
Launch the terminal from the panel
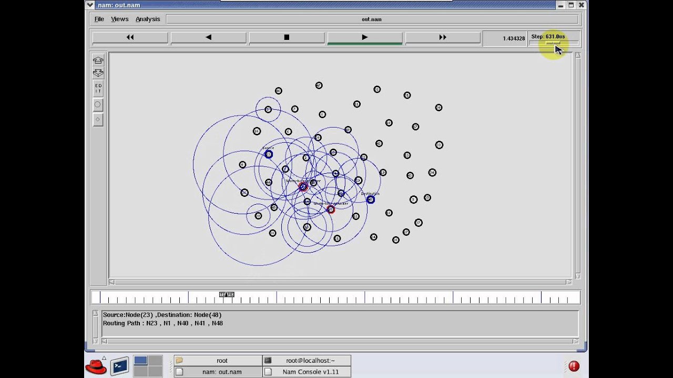(120, 365)
